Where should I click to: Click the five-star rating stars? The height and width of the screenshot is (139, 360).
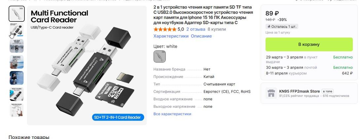[x=165, y=29]
